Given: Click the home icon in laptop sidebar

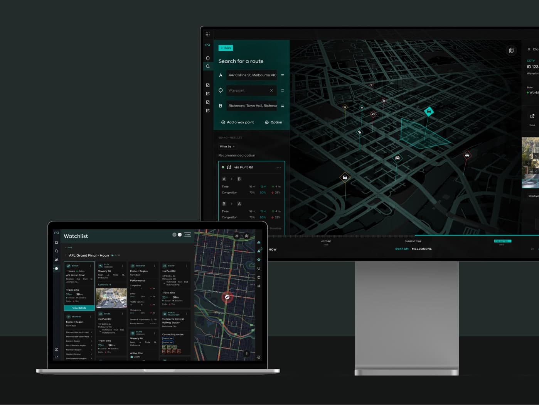Looking at the screenshot, I should tap(56, 242).
